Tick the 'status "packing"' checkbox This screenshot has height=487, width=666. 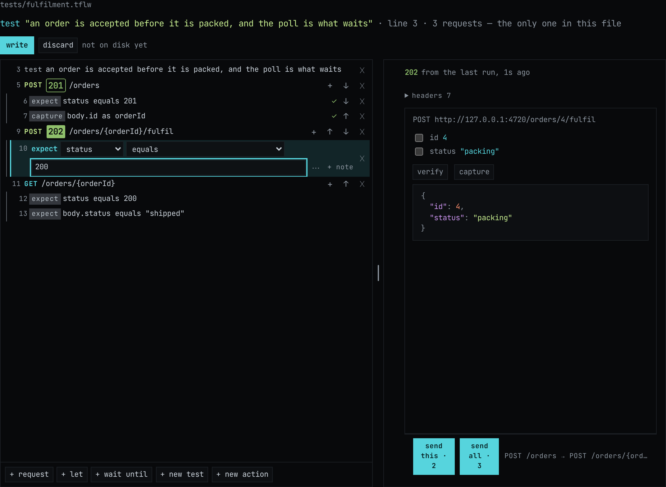click(x=419, y=152)
